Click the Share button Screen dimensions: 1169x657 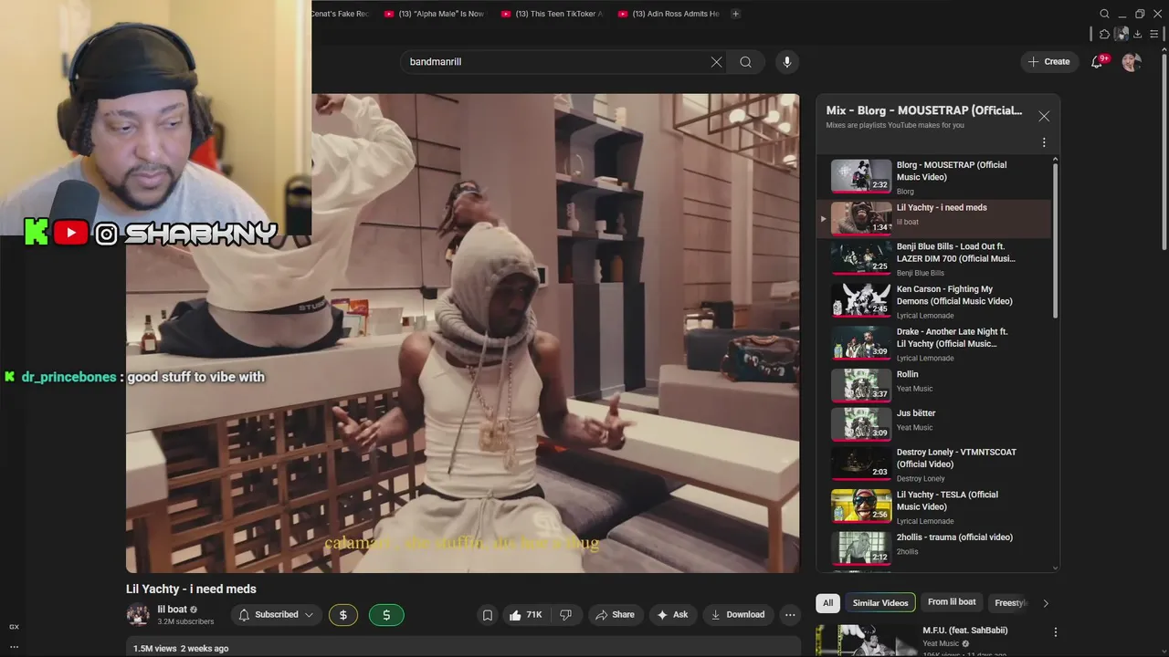(x=615, y=615)
